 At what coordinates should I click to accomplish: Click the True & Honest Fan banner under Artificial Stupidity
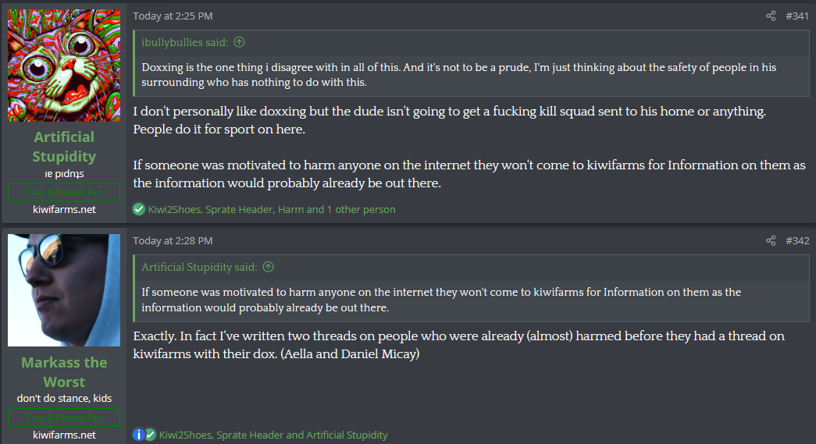(x=64, y=192)
